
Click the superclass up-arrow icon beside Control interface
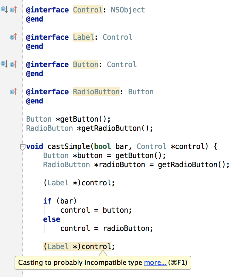pyautogui.click(x=13, y=10)
